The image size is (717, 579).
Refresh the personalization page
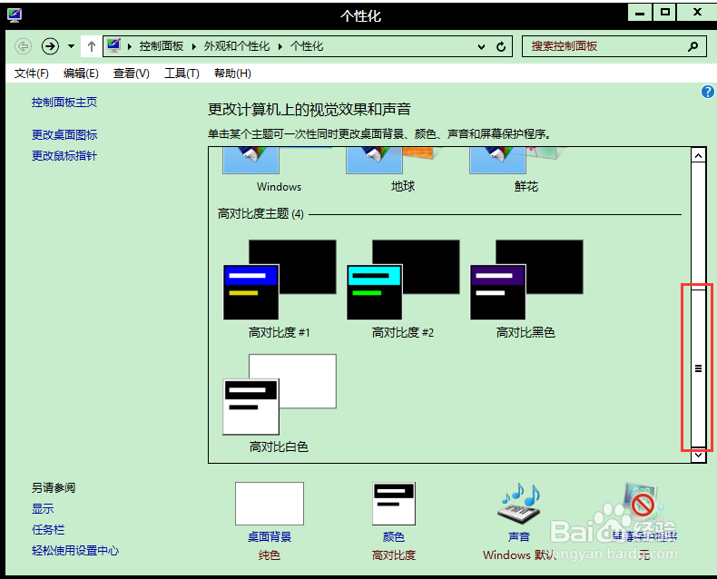(x=501, y=46)
